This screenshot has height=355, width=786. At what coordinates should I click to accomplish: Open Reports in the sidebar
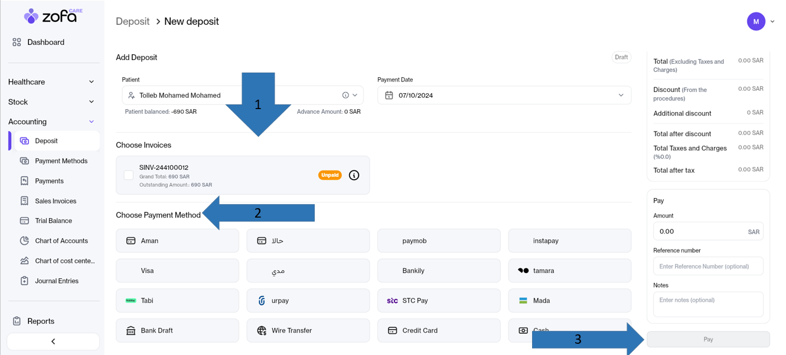click(x=41, y=321)
